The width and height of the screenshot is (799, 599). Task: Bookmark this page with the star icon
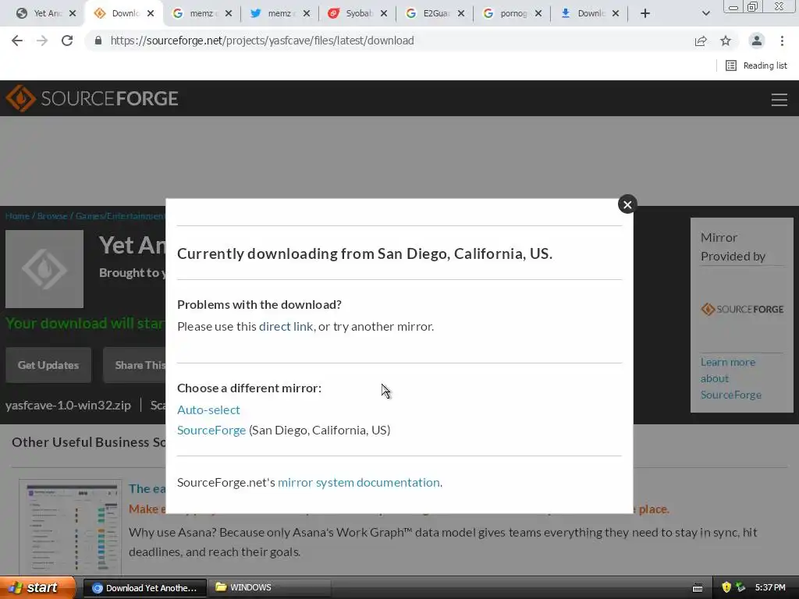[726, 41]
